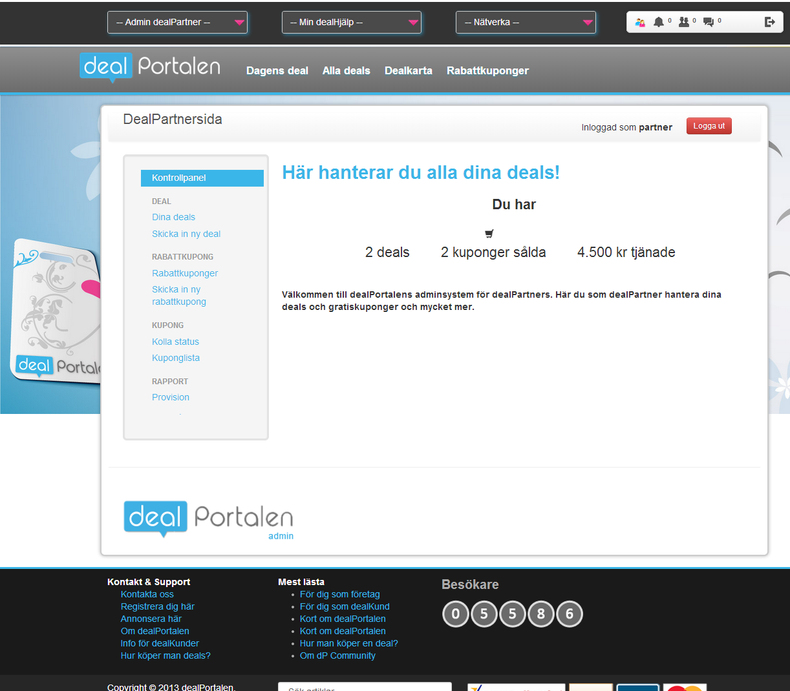Select Skicka in ny deal in the sidebar
This screenshot has height=691, width=790.
(x=186, y=234)
